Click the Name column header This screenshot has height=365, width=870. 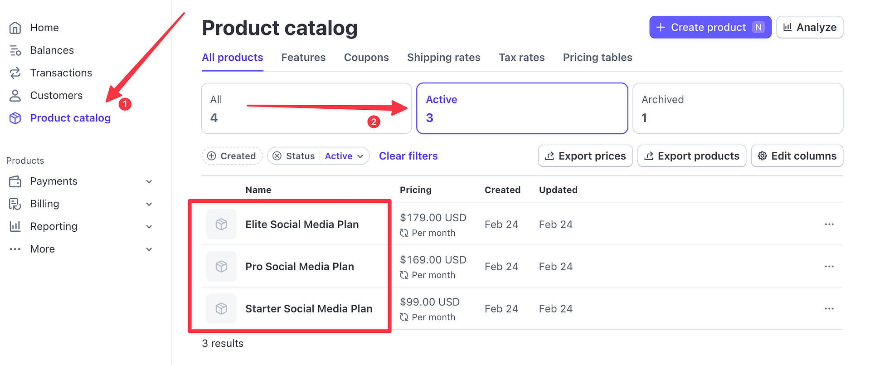[258, 190]
